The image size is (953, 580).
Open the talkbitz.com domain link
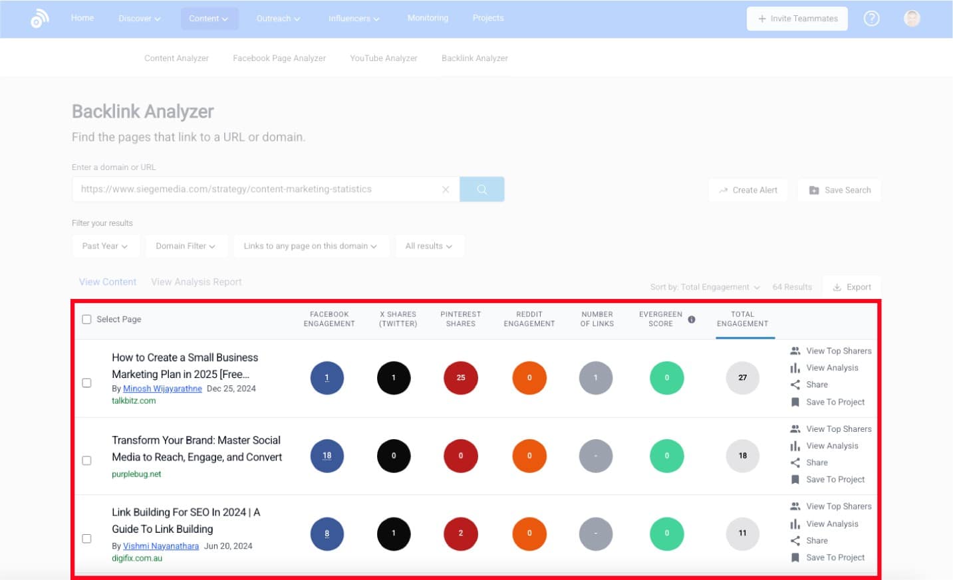pos(134,401)
